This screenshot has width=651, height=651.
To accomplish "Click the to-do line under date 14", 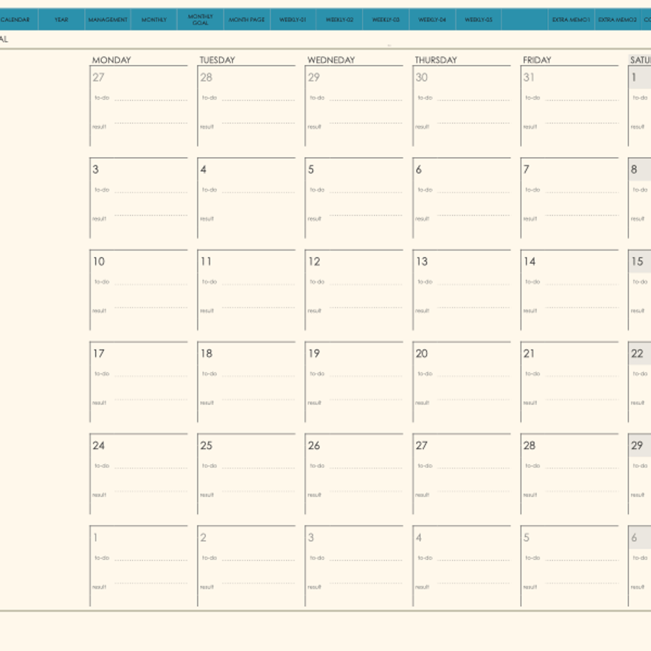I will tap(582, 284).
